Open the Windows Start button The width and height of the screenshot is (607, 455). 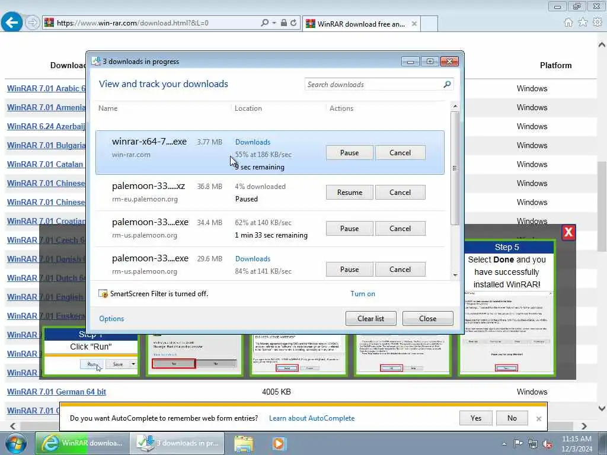click(15, 443)
